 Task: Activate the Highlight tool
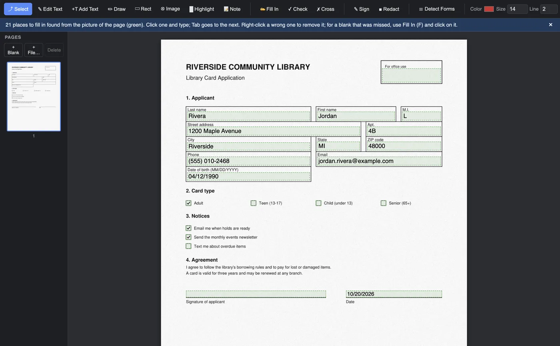coord(202,9)
